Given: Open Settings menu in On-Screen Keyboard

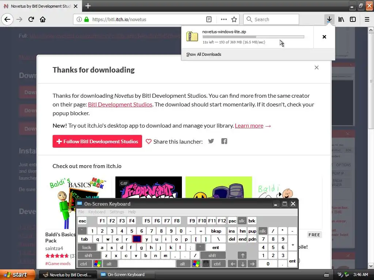Looking at the screenshot, I should pyautogui.click(x=117, y=212).
